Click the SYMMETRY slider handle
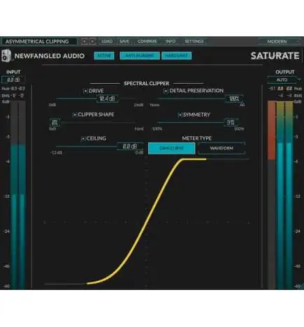 pos(231,122)
